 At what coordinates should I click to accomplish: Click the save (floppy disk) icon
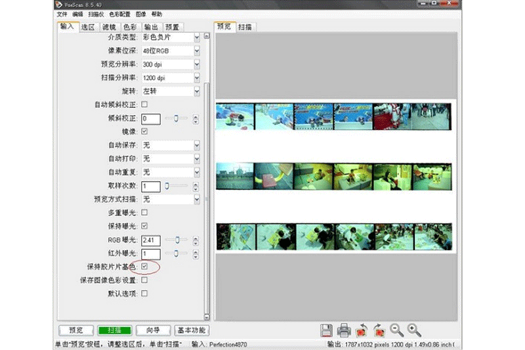327,330
